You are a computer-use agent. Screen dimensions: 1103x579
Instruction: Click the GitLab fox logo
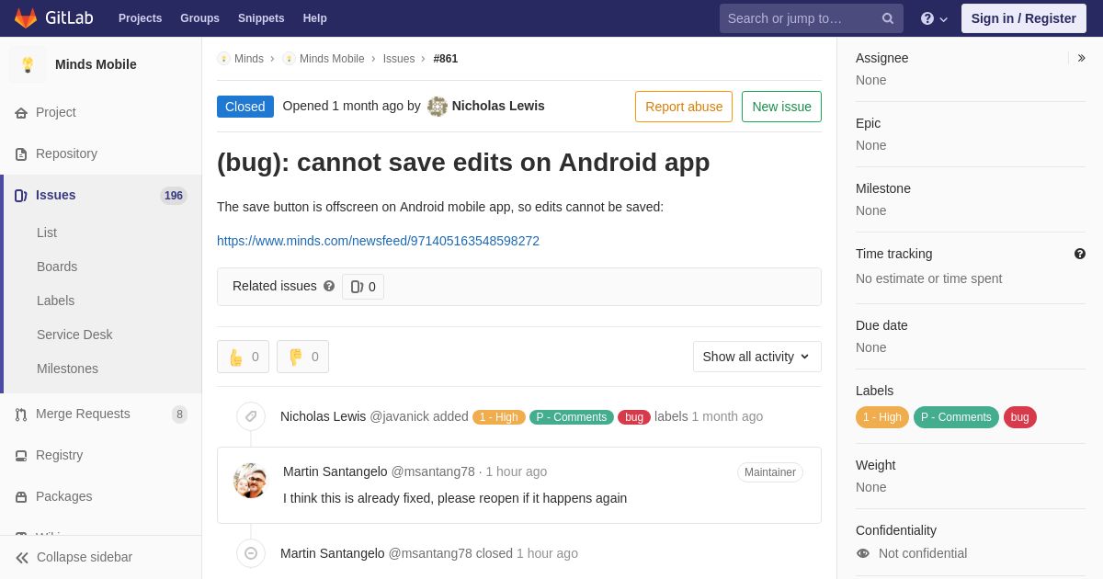[x=26, y=18]
